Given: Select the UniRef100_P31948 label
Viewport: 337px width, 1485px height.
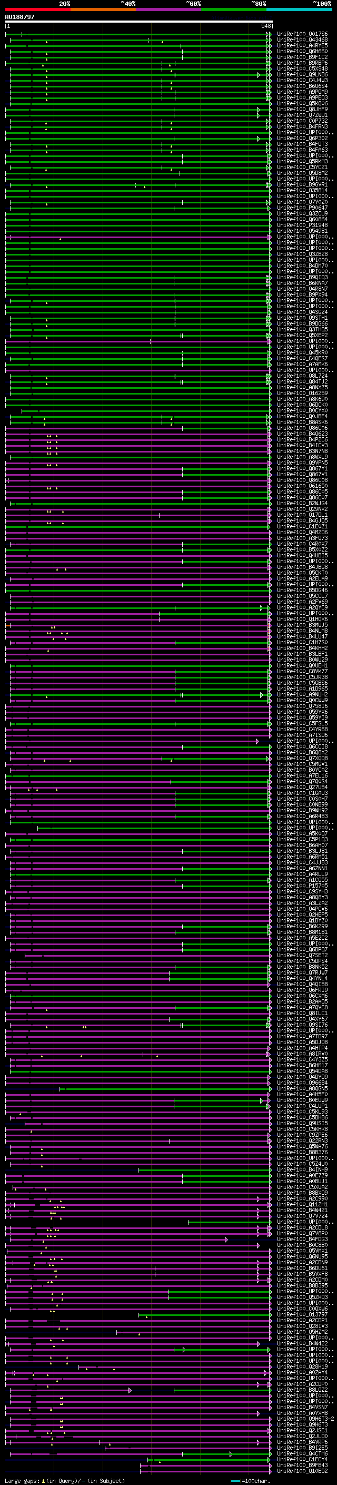Looking at the screenshot, I should (302, 225).
